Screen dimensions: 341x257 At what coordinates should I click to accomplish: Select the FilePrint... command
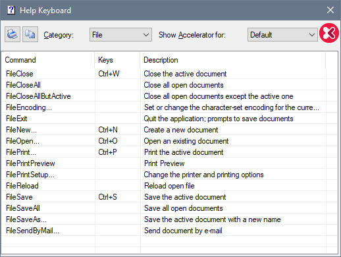(21, 152)
